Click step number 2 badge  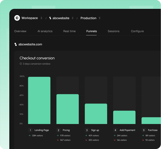coord(59,130)
